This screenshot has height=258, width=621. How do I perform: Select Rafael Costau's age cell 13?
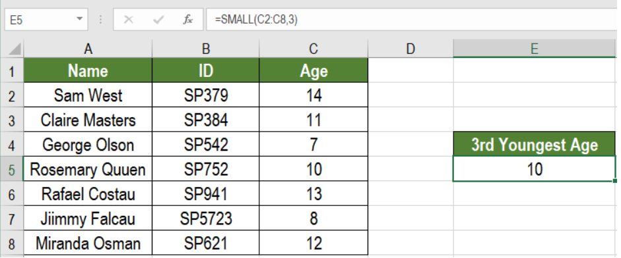[x=313, y=193]
